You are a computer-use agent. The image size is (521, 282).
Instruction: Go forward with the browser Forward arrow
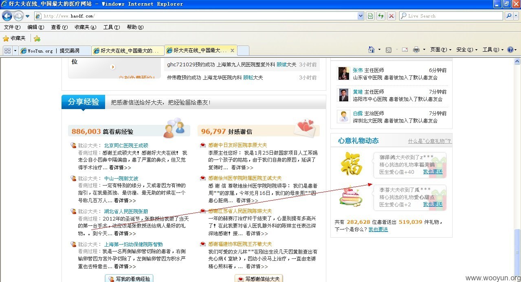pos(18,16)
